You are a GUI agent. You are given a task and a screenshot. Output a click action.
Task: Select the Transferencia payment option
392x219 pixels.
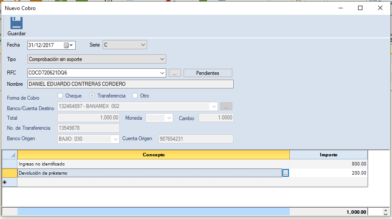point(92,96)
